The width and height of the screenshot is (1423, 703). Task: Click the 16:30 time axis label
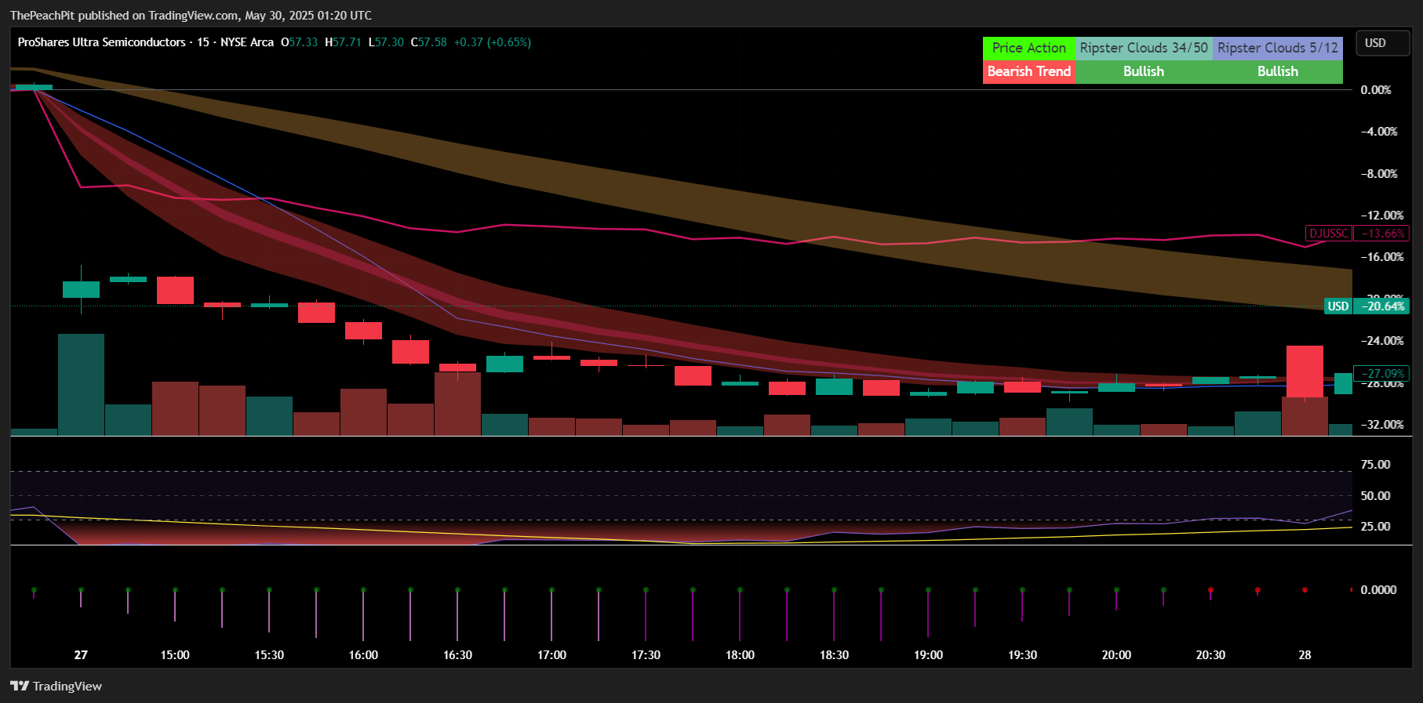[457, 655]
